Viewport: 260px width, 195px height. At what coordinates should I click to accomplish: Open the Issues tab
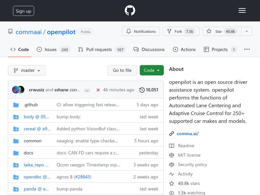[x=53, y=49]
